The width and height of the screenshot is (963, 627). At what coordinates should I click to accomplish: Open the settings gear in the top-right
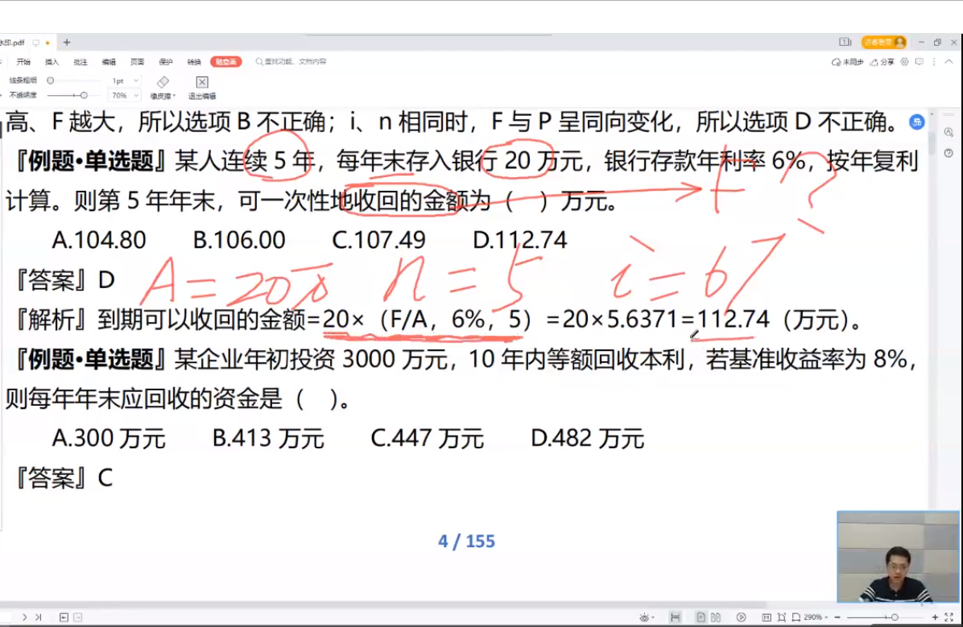pos(904,63)
